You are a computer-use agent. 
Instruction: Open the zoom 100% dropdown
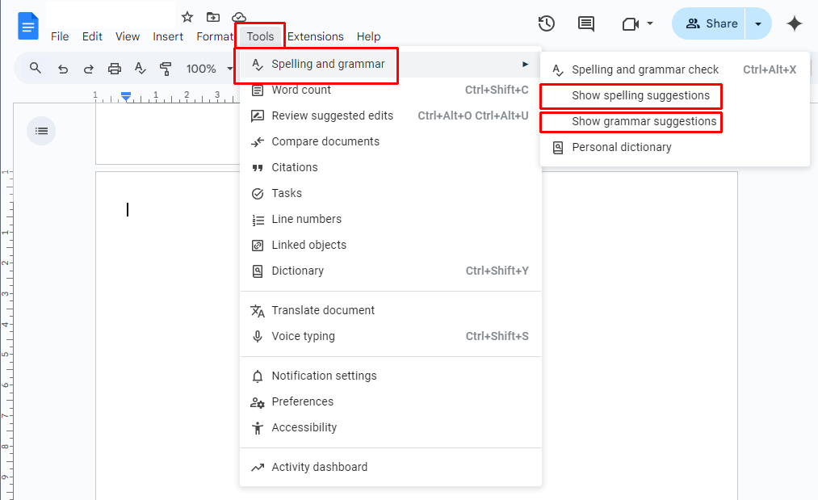[208, 69]
